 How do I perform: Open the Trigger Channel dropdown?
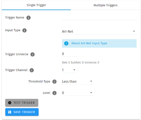[x=69, y=70]
